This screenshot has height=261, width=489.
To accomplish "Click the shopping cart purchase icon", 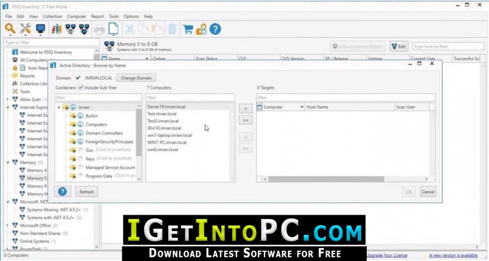I will tap(188, 29).
